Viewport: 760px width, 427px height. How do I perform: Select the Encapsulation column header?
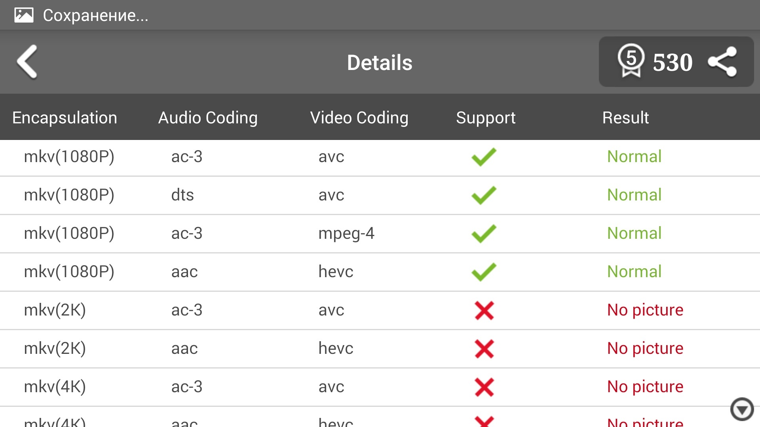[x=65, y=117]
